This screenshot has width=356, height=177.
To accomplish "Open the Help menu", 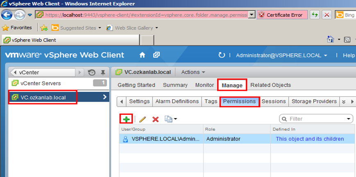I will (x=349, y=55).
